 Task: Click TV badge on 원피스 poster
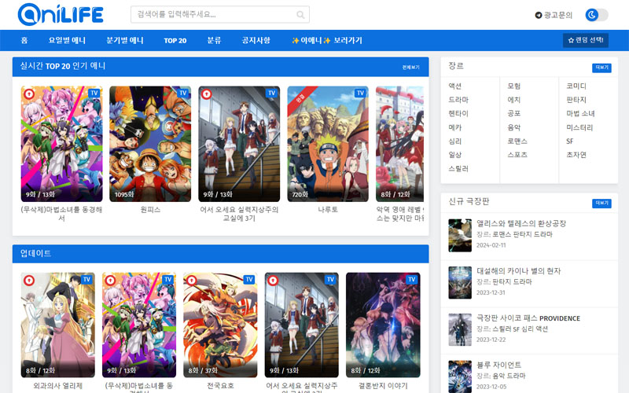(x=183, y=93)
